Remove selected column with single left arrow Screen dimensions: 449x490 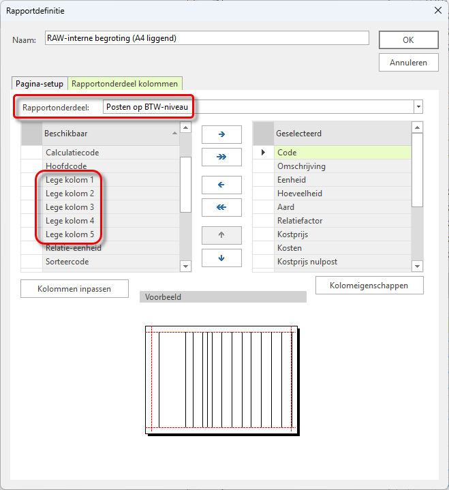point(221,185)
